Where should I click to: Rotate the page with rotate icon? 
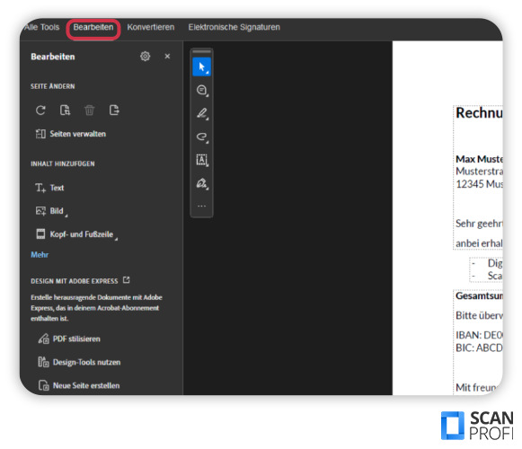point(40,110)
